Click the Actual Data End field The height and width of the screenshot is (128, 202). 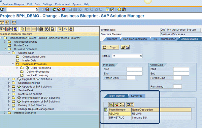(x=181, y=74)
